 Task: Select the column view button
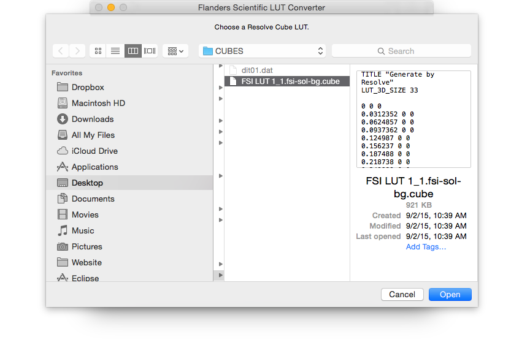pos(133,51)
